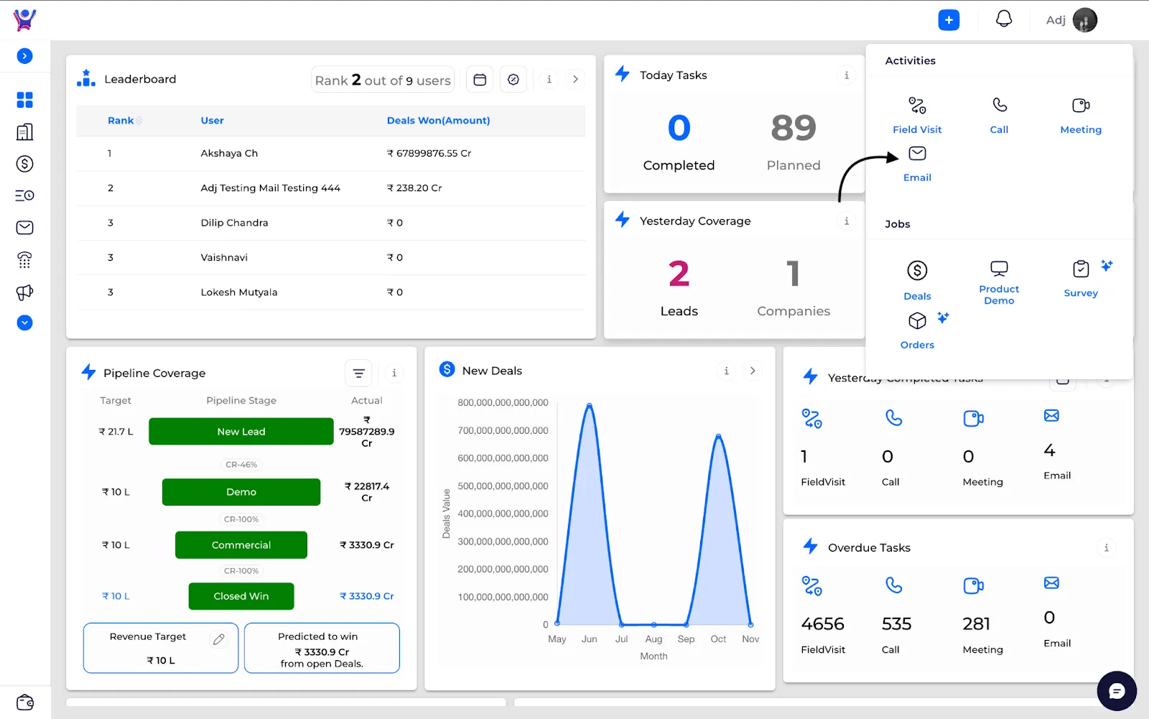The width and height of the screenshot is (1149, 719).
Task: Open the mail icon in sidebar
Action: point(24,228)
